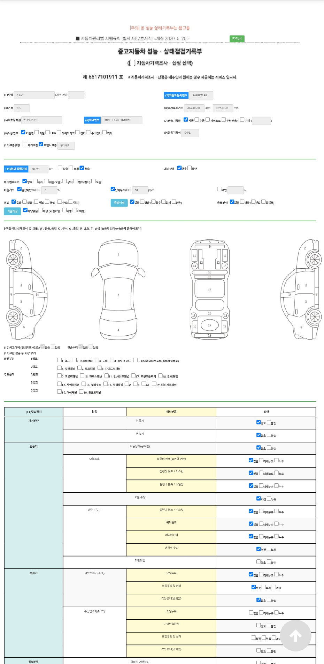324x664 pixels.
Task: Toggle 자기진단 원동기 양호 checkbox
Action: (x=259, y=422)
